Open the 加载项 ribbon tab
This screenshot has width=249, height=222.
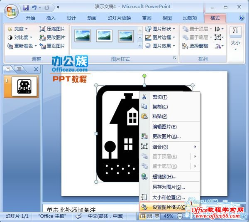pyautogui.click(x=190, y=18)
